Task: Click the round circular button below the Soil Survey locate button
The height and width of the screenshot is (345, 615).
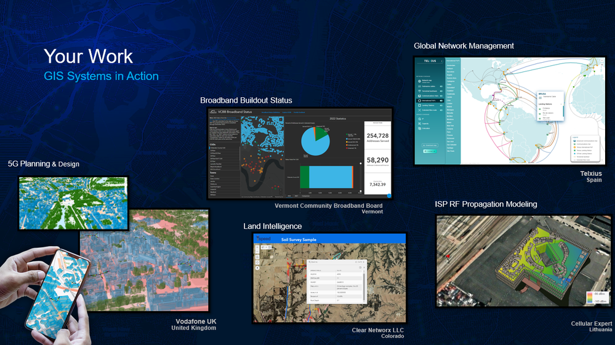Action: click(x=257, y=268)
